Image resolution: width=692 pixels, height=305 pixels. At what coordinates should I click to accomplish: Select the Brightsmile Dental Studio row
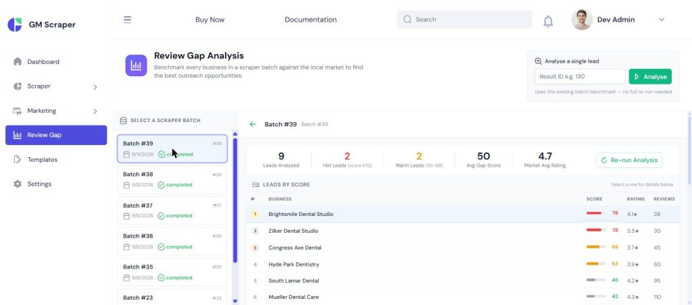pyautogui.click(x=462, y=214)
